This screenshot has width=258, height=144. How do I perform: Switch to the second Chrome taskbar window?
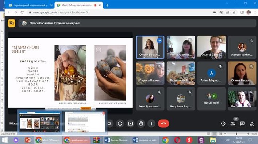pyautogui.click(x=76, y=140)
